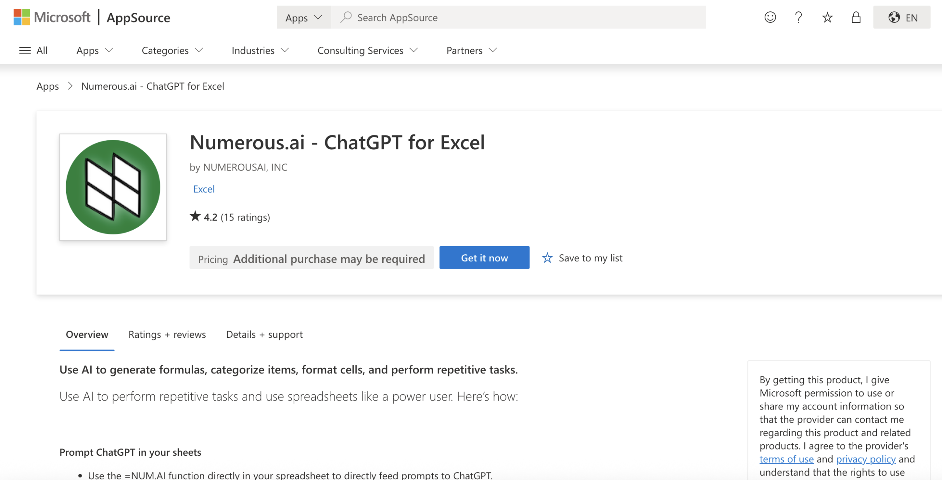The image size is (942, 480).
Task: Expand the Consulting Services menu
Action: (x=368, y=50)
